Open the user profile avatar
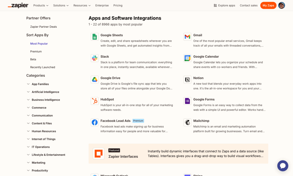The height and width of the screenshot is (176, 293). tap(282, 5)
